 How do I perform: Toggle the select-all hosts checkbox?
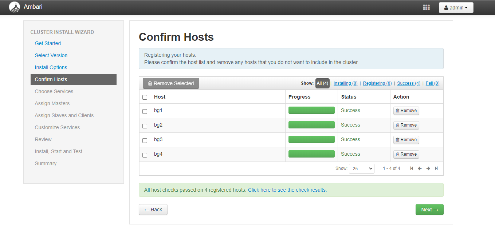click(145, 97)
